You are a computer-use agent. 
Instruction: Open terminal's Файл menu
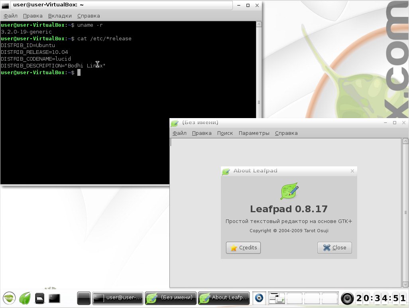pos(10,16)
